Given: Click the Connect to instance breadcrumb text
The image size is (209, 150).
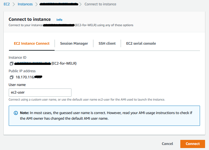Looking at the screenshot, I should (100, 4).
